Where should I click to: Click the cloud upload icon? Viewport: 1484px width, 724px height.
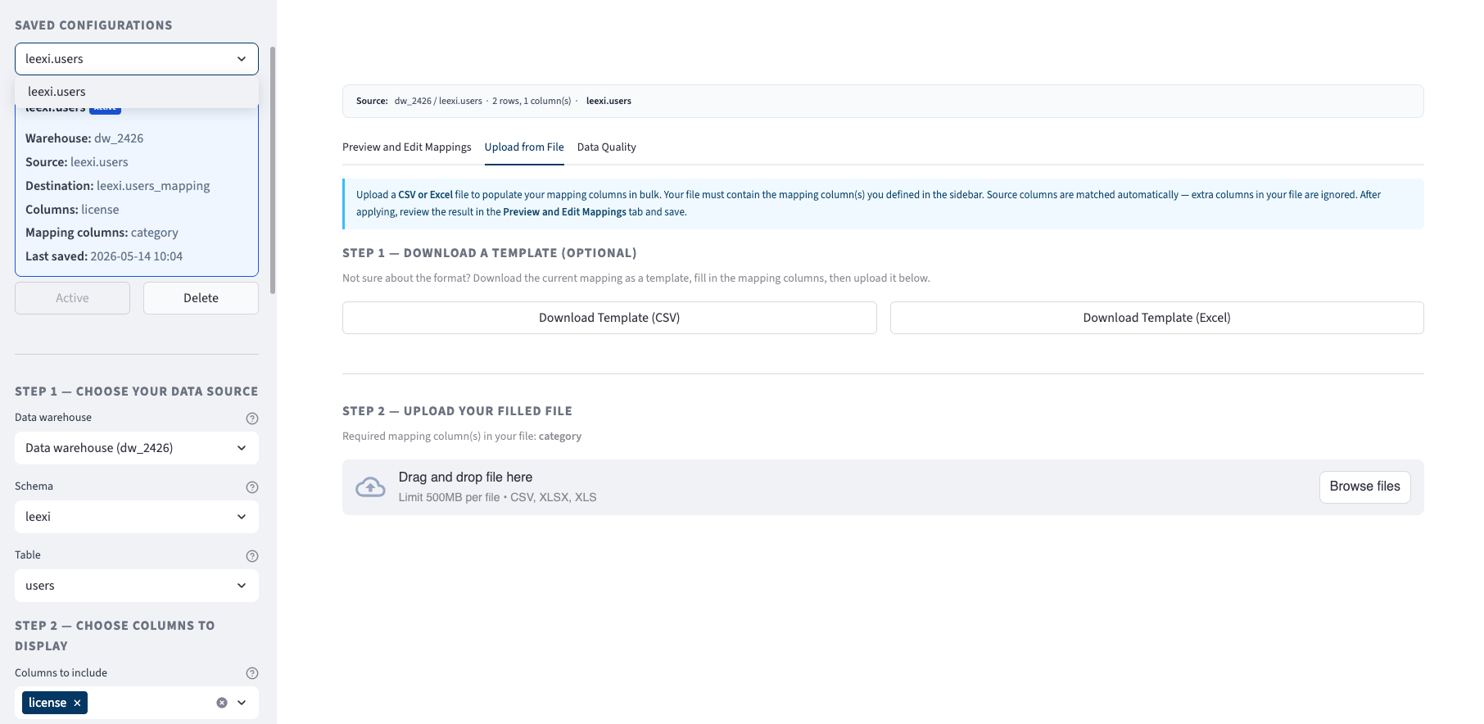370,487
